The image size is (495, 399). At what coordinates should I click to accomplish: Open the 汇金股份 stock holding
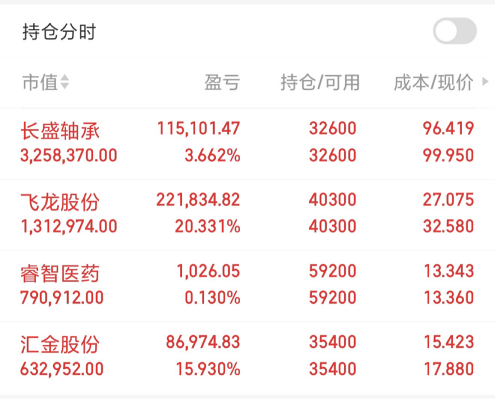(247, 358)
